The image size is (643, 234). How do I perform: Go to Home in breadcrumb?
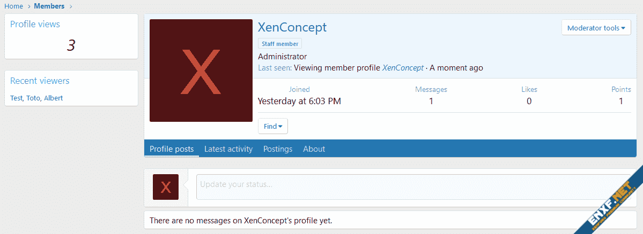pyautogui.click(x=14, y=6)
